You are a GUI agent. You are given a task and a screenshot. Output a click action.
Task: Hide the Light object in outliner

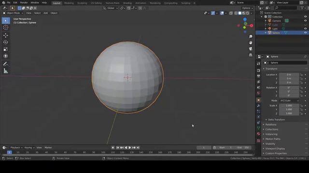point(305,29)
